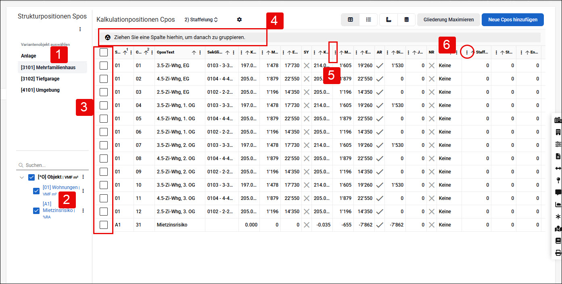
Task: Open the comment bubble icon in right sidebar
Action: click(x=558, y=192)
